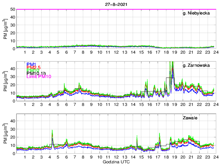The image size is (220, 165).
Task: Click the tallest peak in Zarnowska panel
Action: click(172, 63)
